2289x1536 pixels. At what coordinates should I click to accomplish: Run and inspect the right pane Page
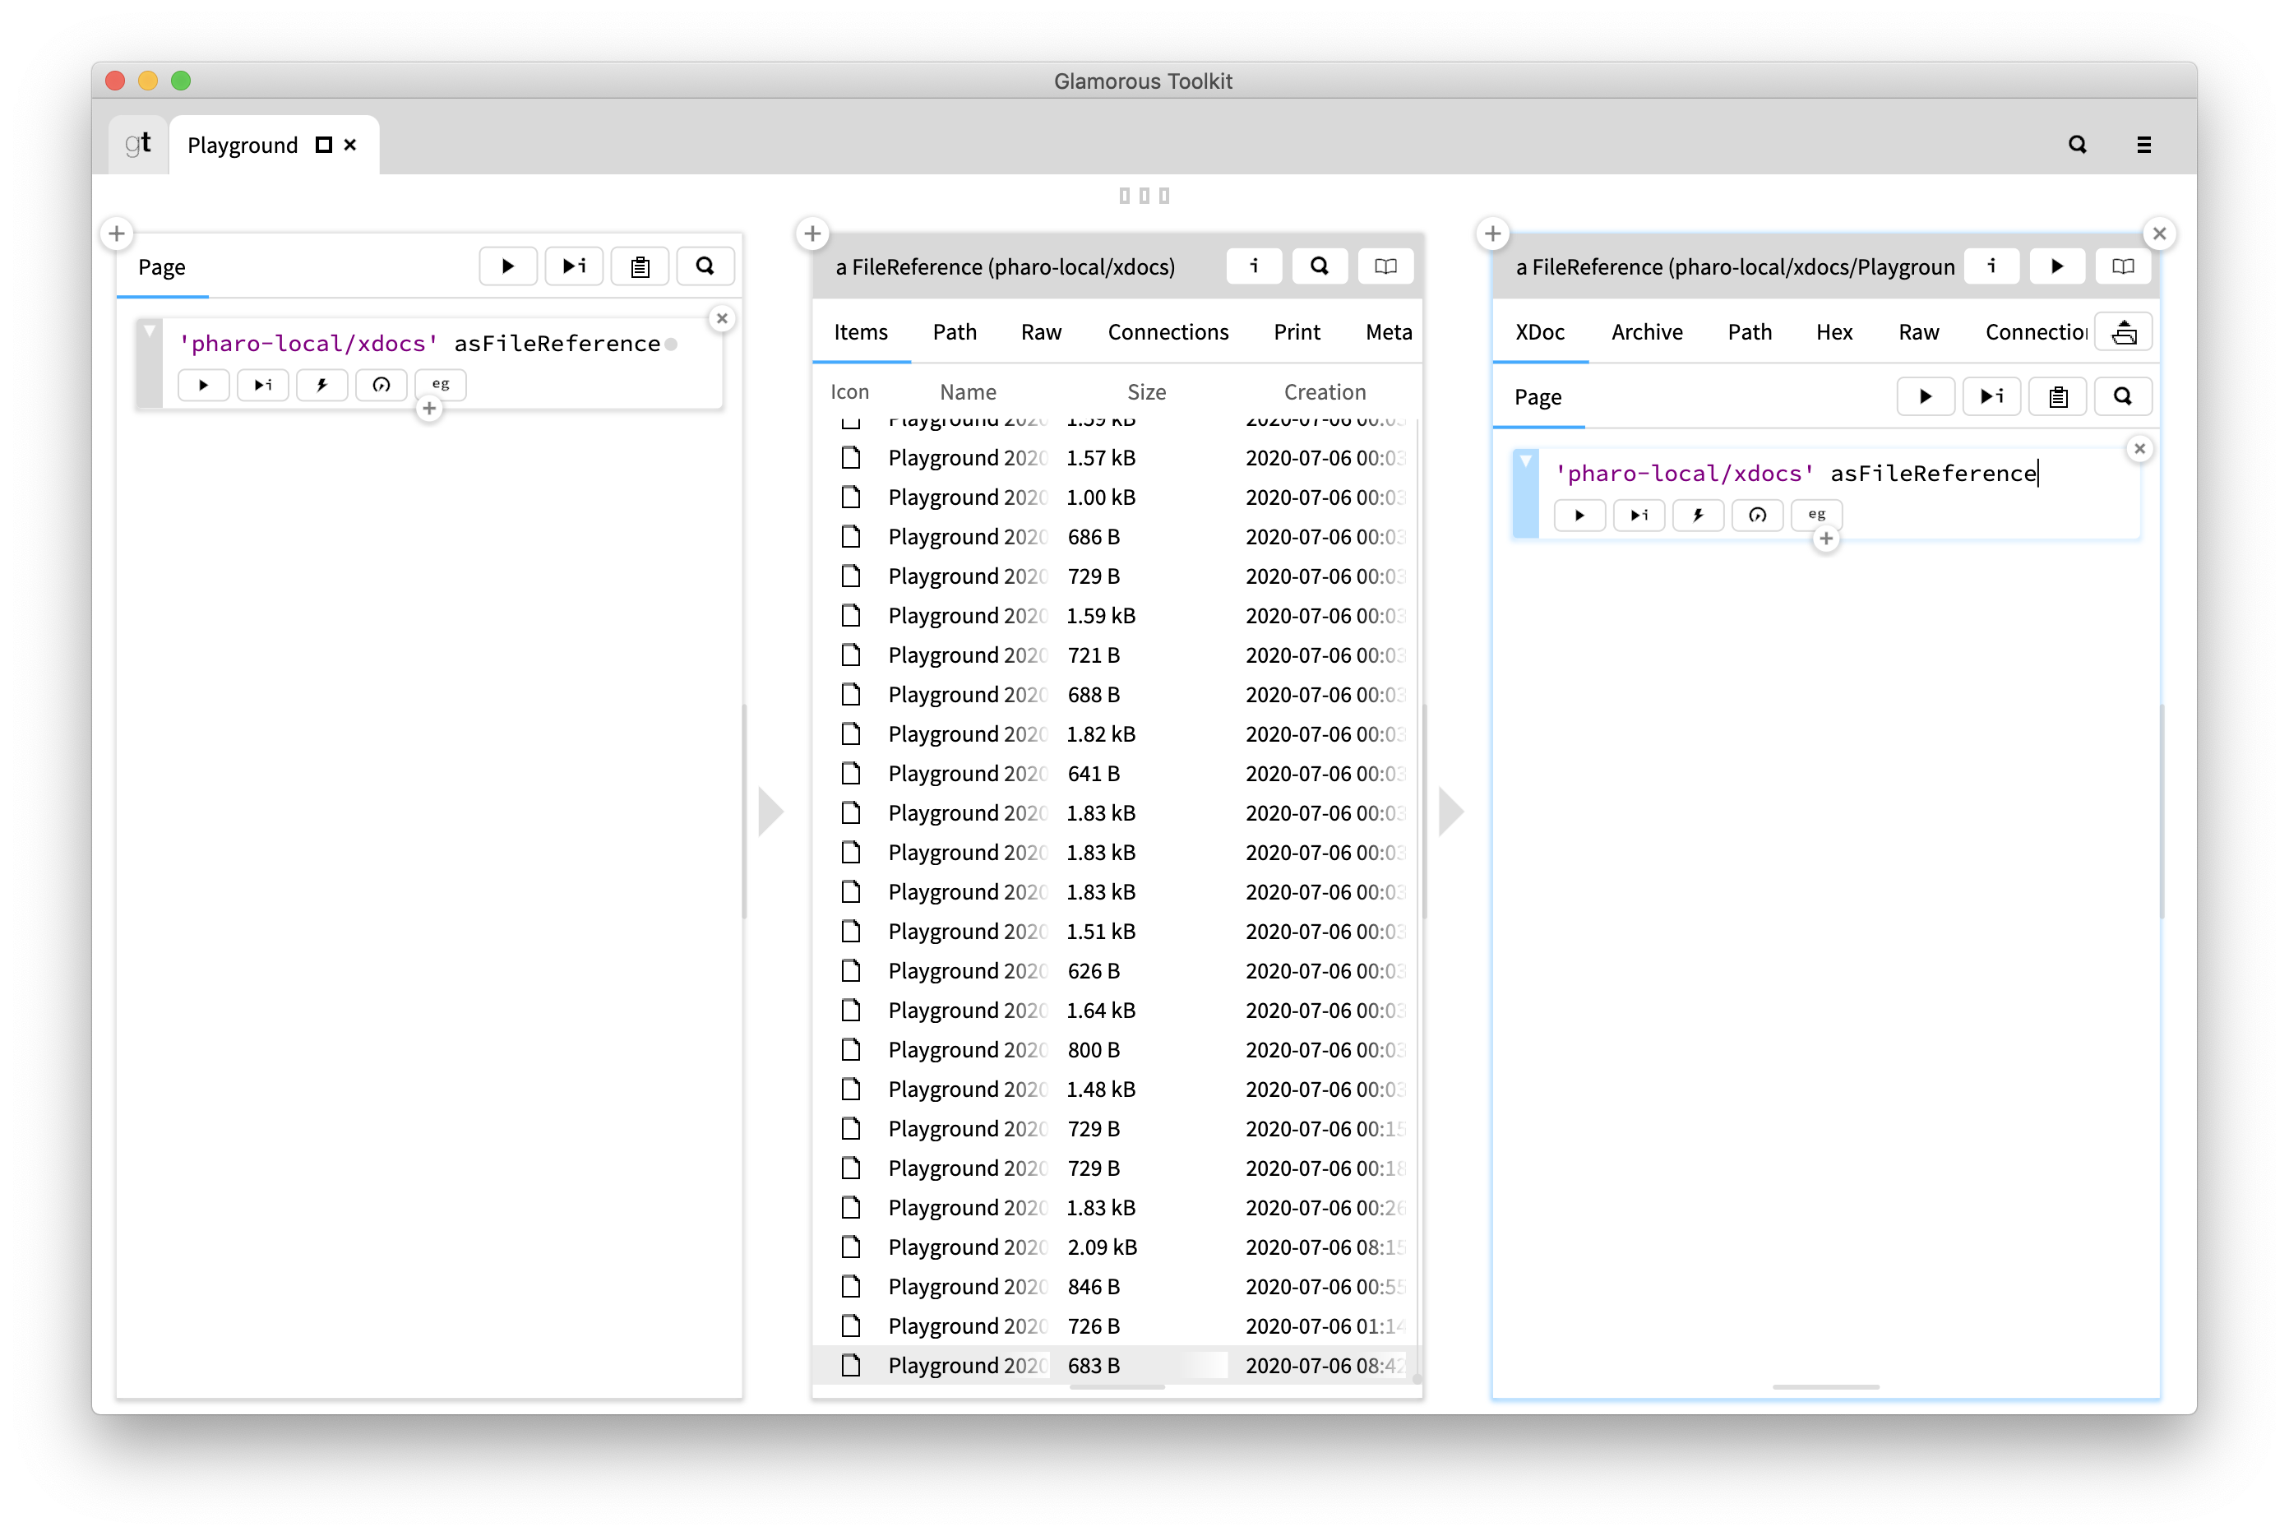(x=1991, y=396)
